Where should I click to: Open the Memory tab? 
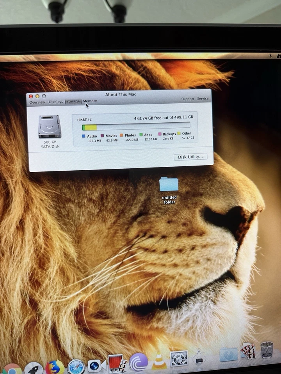pyautogui.click(x=90, y=101)
